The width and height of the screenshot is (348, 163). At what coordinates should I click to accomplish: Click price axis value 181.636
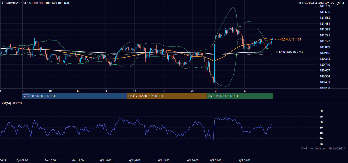(325, 12)
